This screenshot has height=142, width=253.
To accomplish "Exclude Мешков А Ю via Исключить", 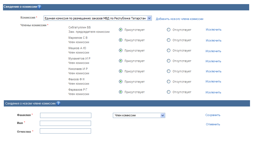I will click(213, 51).
